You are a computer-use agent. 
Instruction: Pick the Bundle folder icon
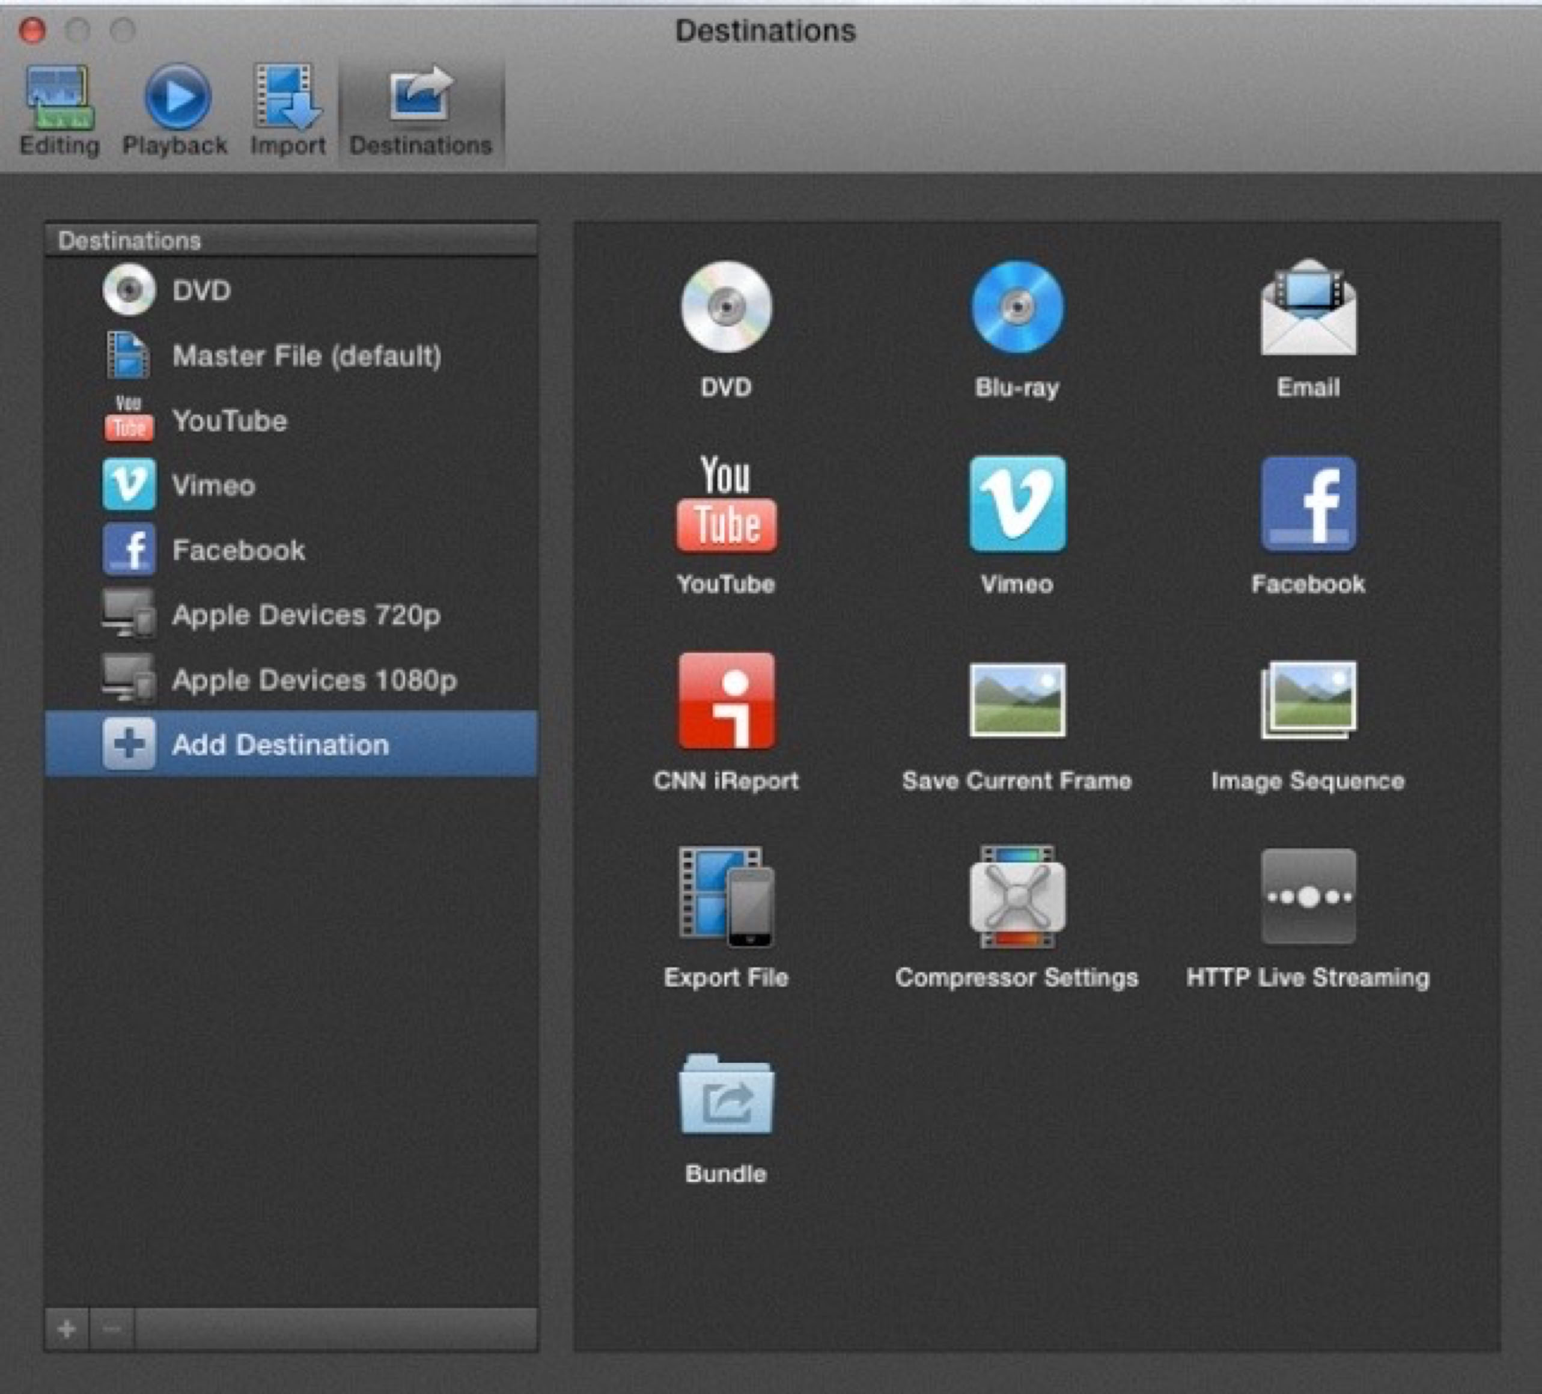coord(726,1094)
